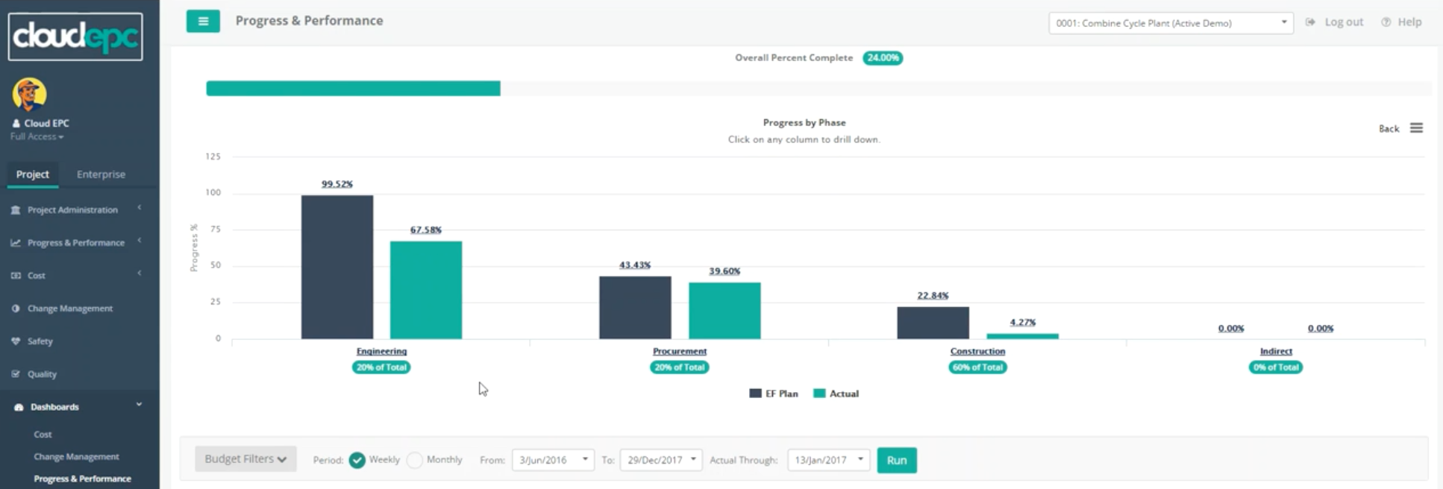Open Cost under Dashboards menu

43,435
